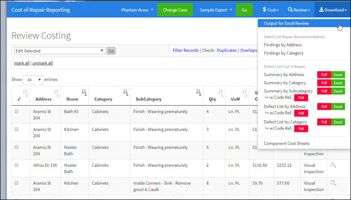Click the green Change Case button

tap(175, 9)
